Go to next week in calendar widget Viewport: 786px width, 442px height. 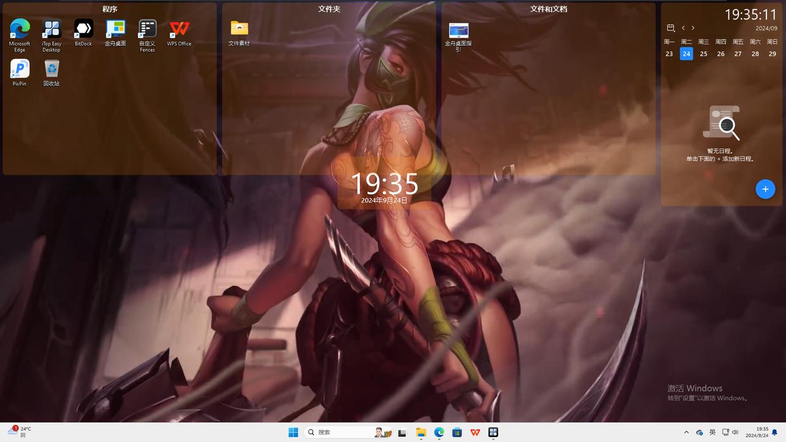tap(693, 28)
